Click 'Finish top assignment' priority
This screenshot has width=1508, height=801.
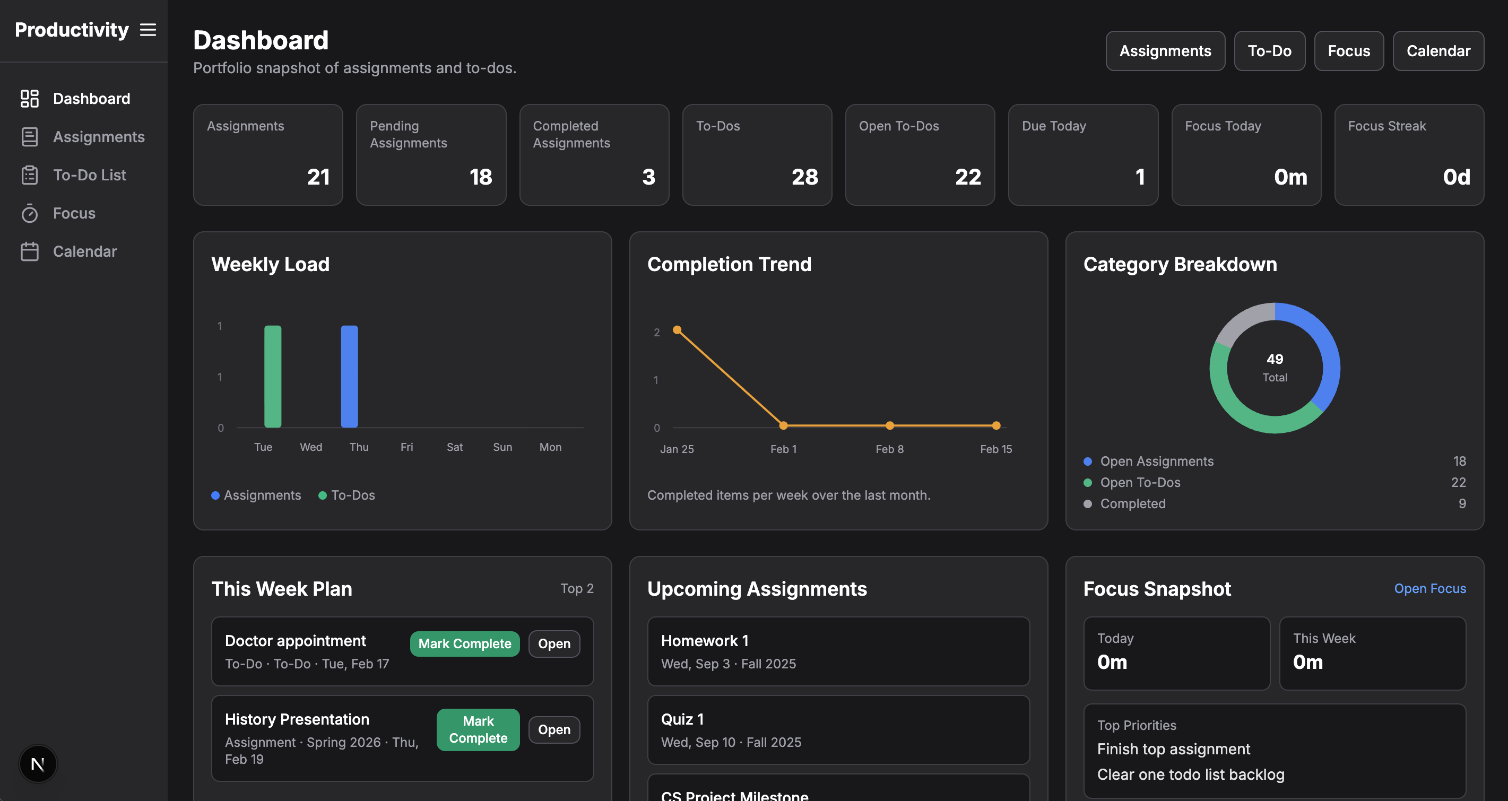(x=1173, y=750)
